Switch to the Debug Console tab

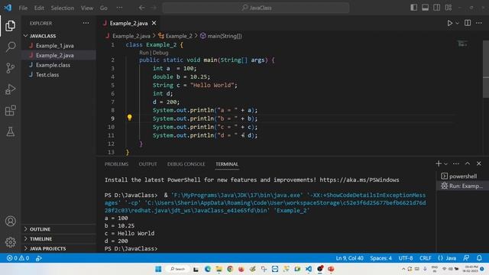(x=186, y=164)
